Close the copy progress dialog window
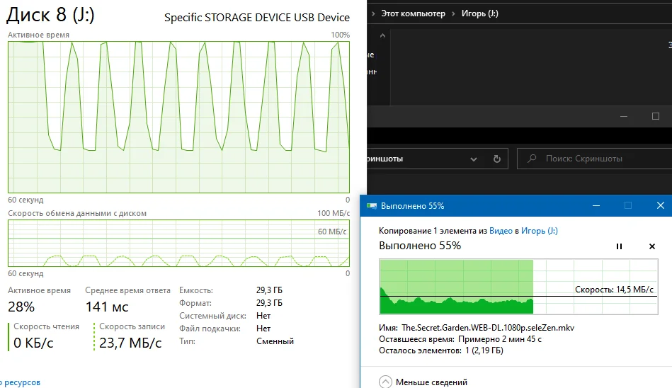The width and height of the screenshot is (672, 388). click(x=660, y=206)
